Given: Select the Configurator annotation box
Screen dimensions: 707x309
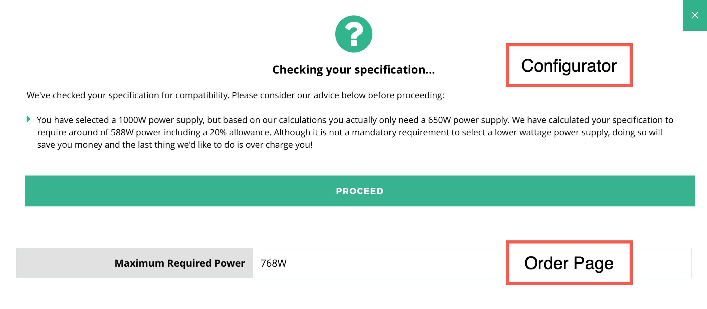Looking at the screenshot, I should [569, 65].
